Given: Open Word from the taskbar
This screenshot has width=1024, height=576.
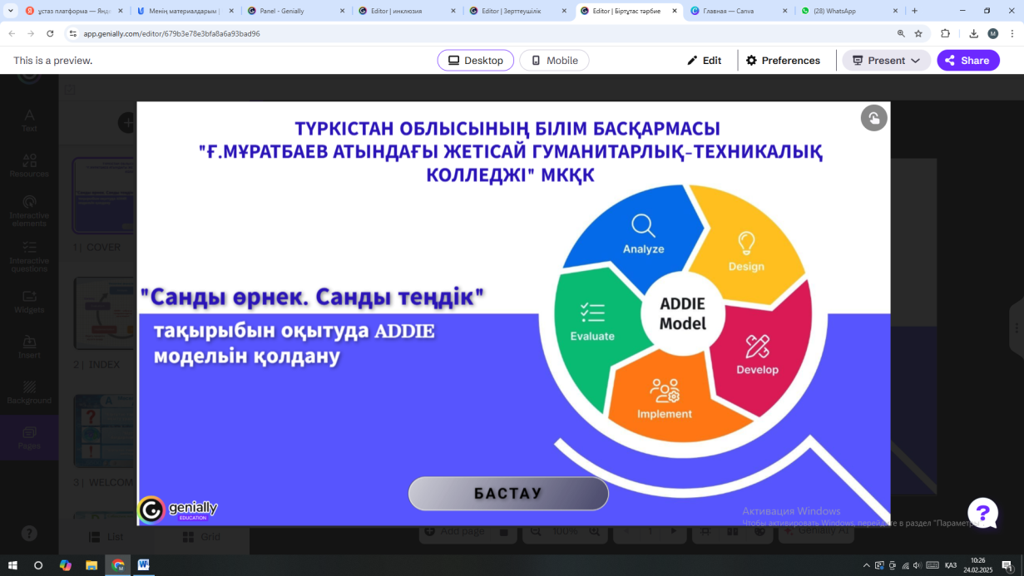Looking at the screenshot, I should point(143,565).
